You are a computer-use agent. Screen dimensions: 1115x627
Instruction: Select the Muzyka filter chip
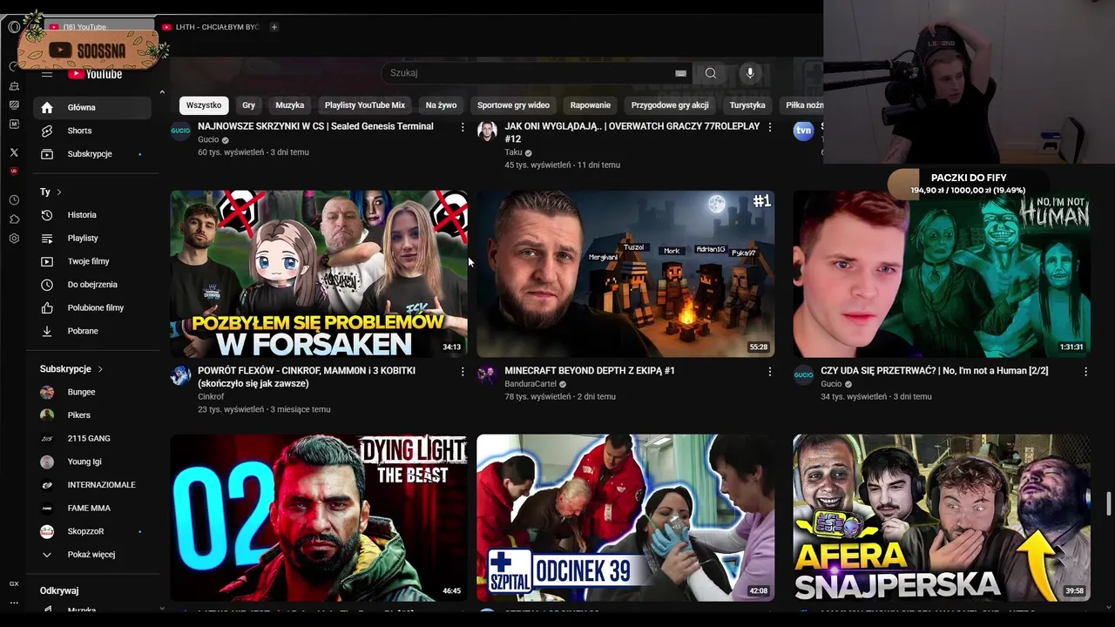pyautogui.click(x=290, y=105)
